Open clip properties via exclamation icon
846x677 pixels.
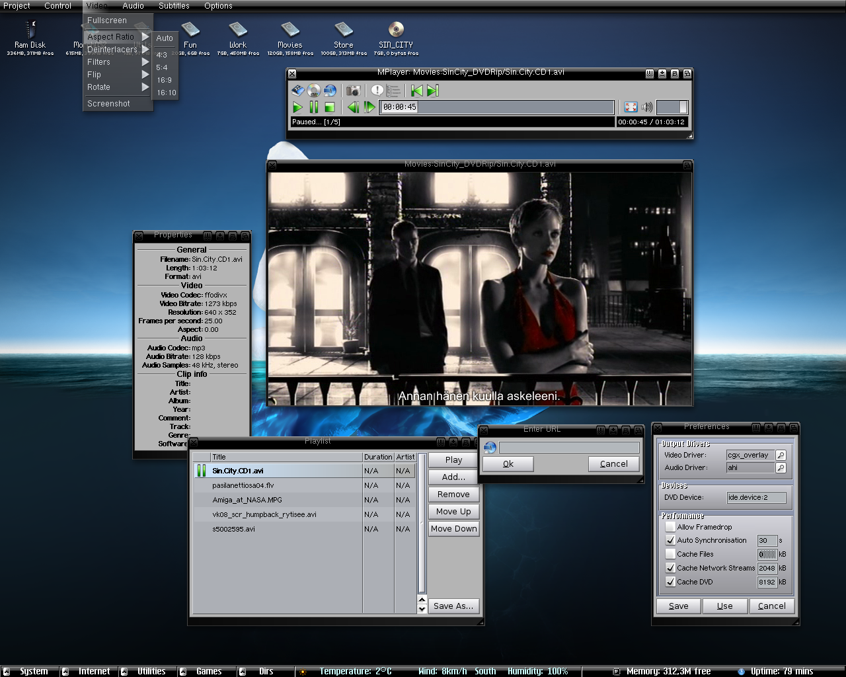(x=377, y=91)
